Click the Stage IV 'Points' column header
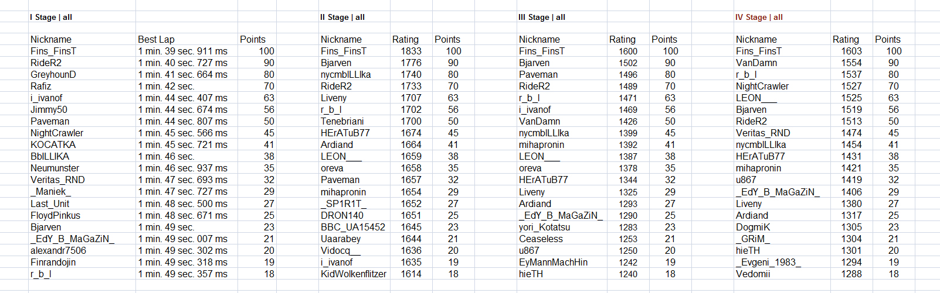This screenshot has height=293, width=940. [x=887, y=39]
